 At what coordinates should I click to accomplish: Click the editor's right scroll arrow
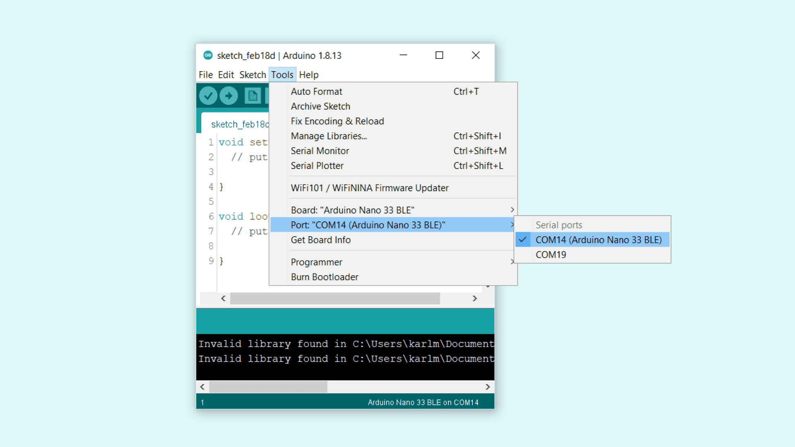coord(475,298)
